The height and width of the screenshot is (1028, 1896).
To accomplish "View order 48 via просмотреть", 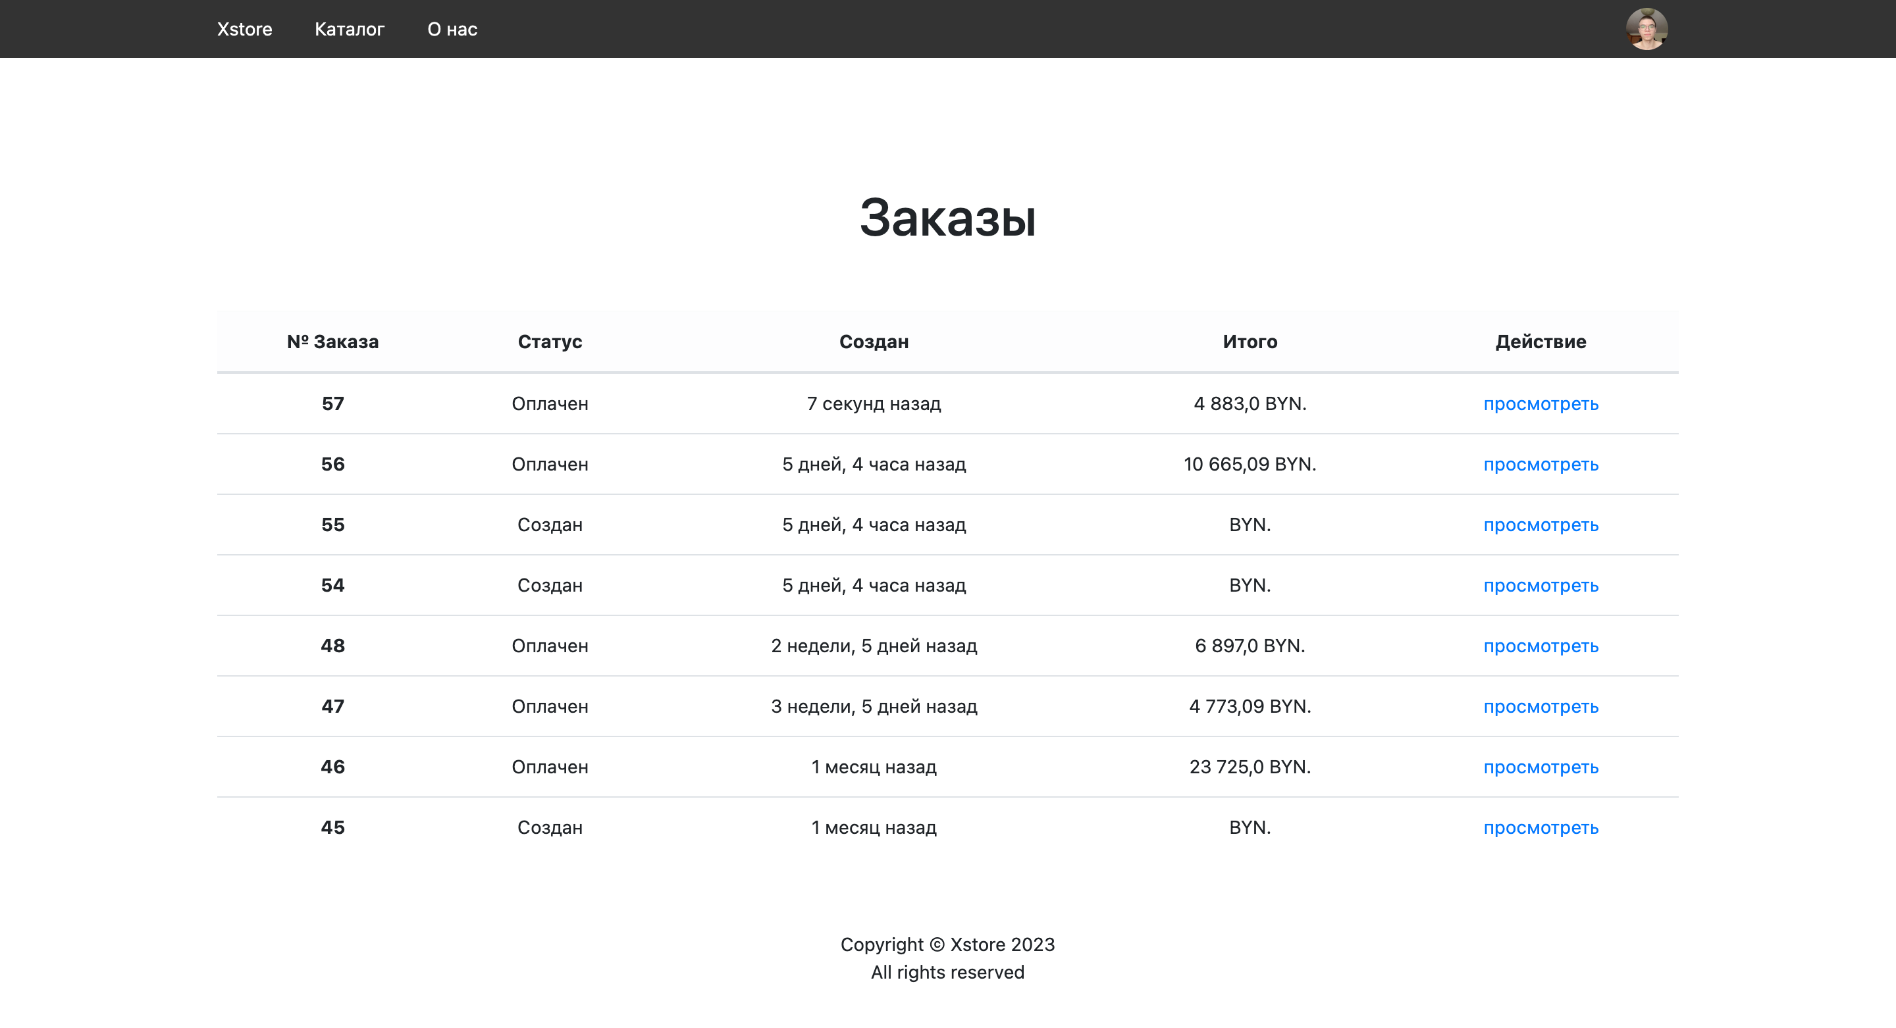I will click(1540, 646).
